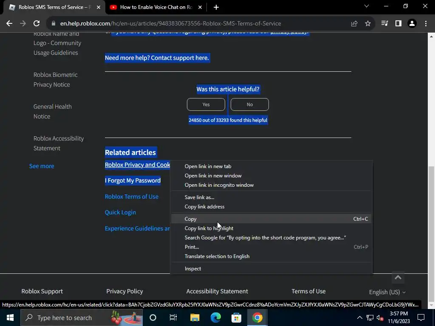Open General Health Notice sidebar link

click(x=52, y=112)
